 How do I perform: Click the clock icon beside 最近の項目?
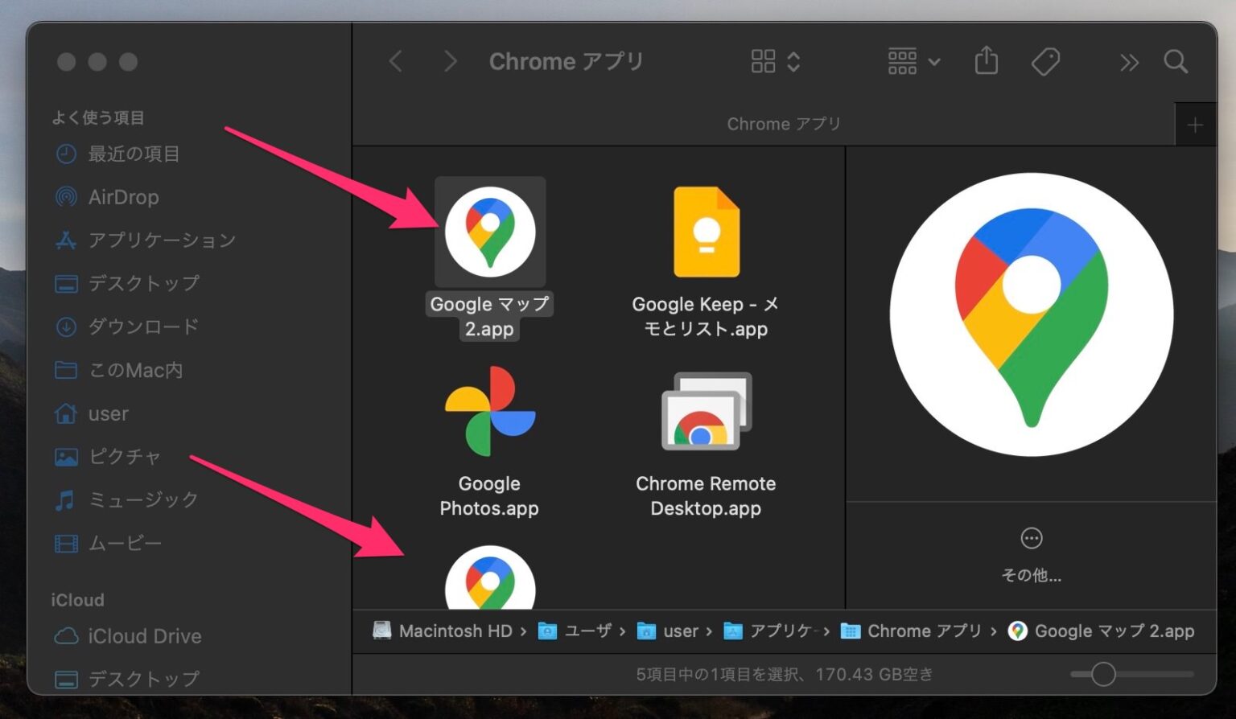(x=66, y=154)
